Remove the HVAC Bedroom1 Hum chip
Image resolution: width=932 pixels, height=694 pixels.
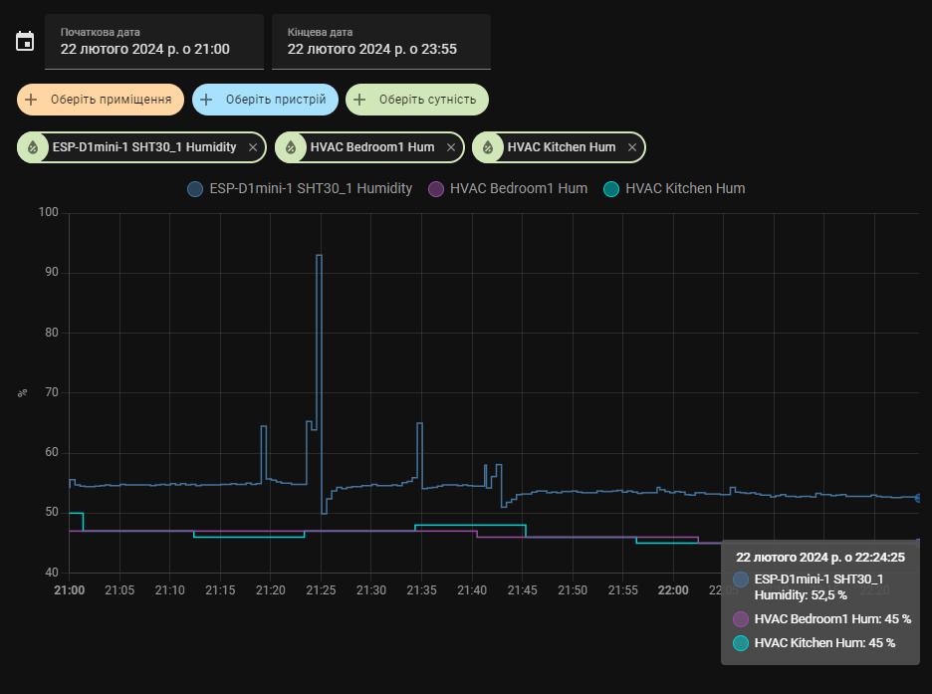click(450, 147)
